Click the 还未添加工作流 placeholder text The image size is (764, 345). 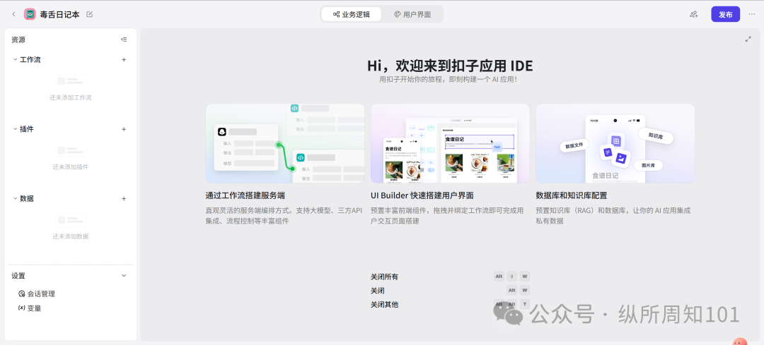coord(71,97)
